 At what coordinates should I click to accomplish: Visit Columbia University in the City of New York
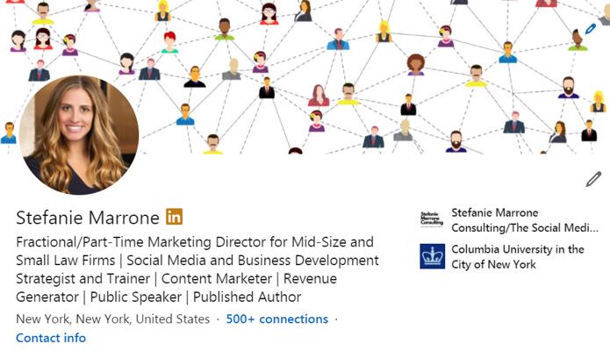517,256
